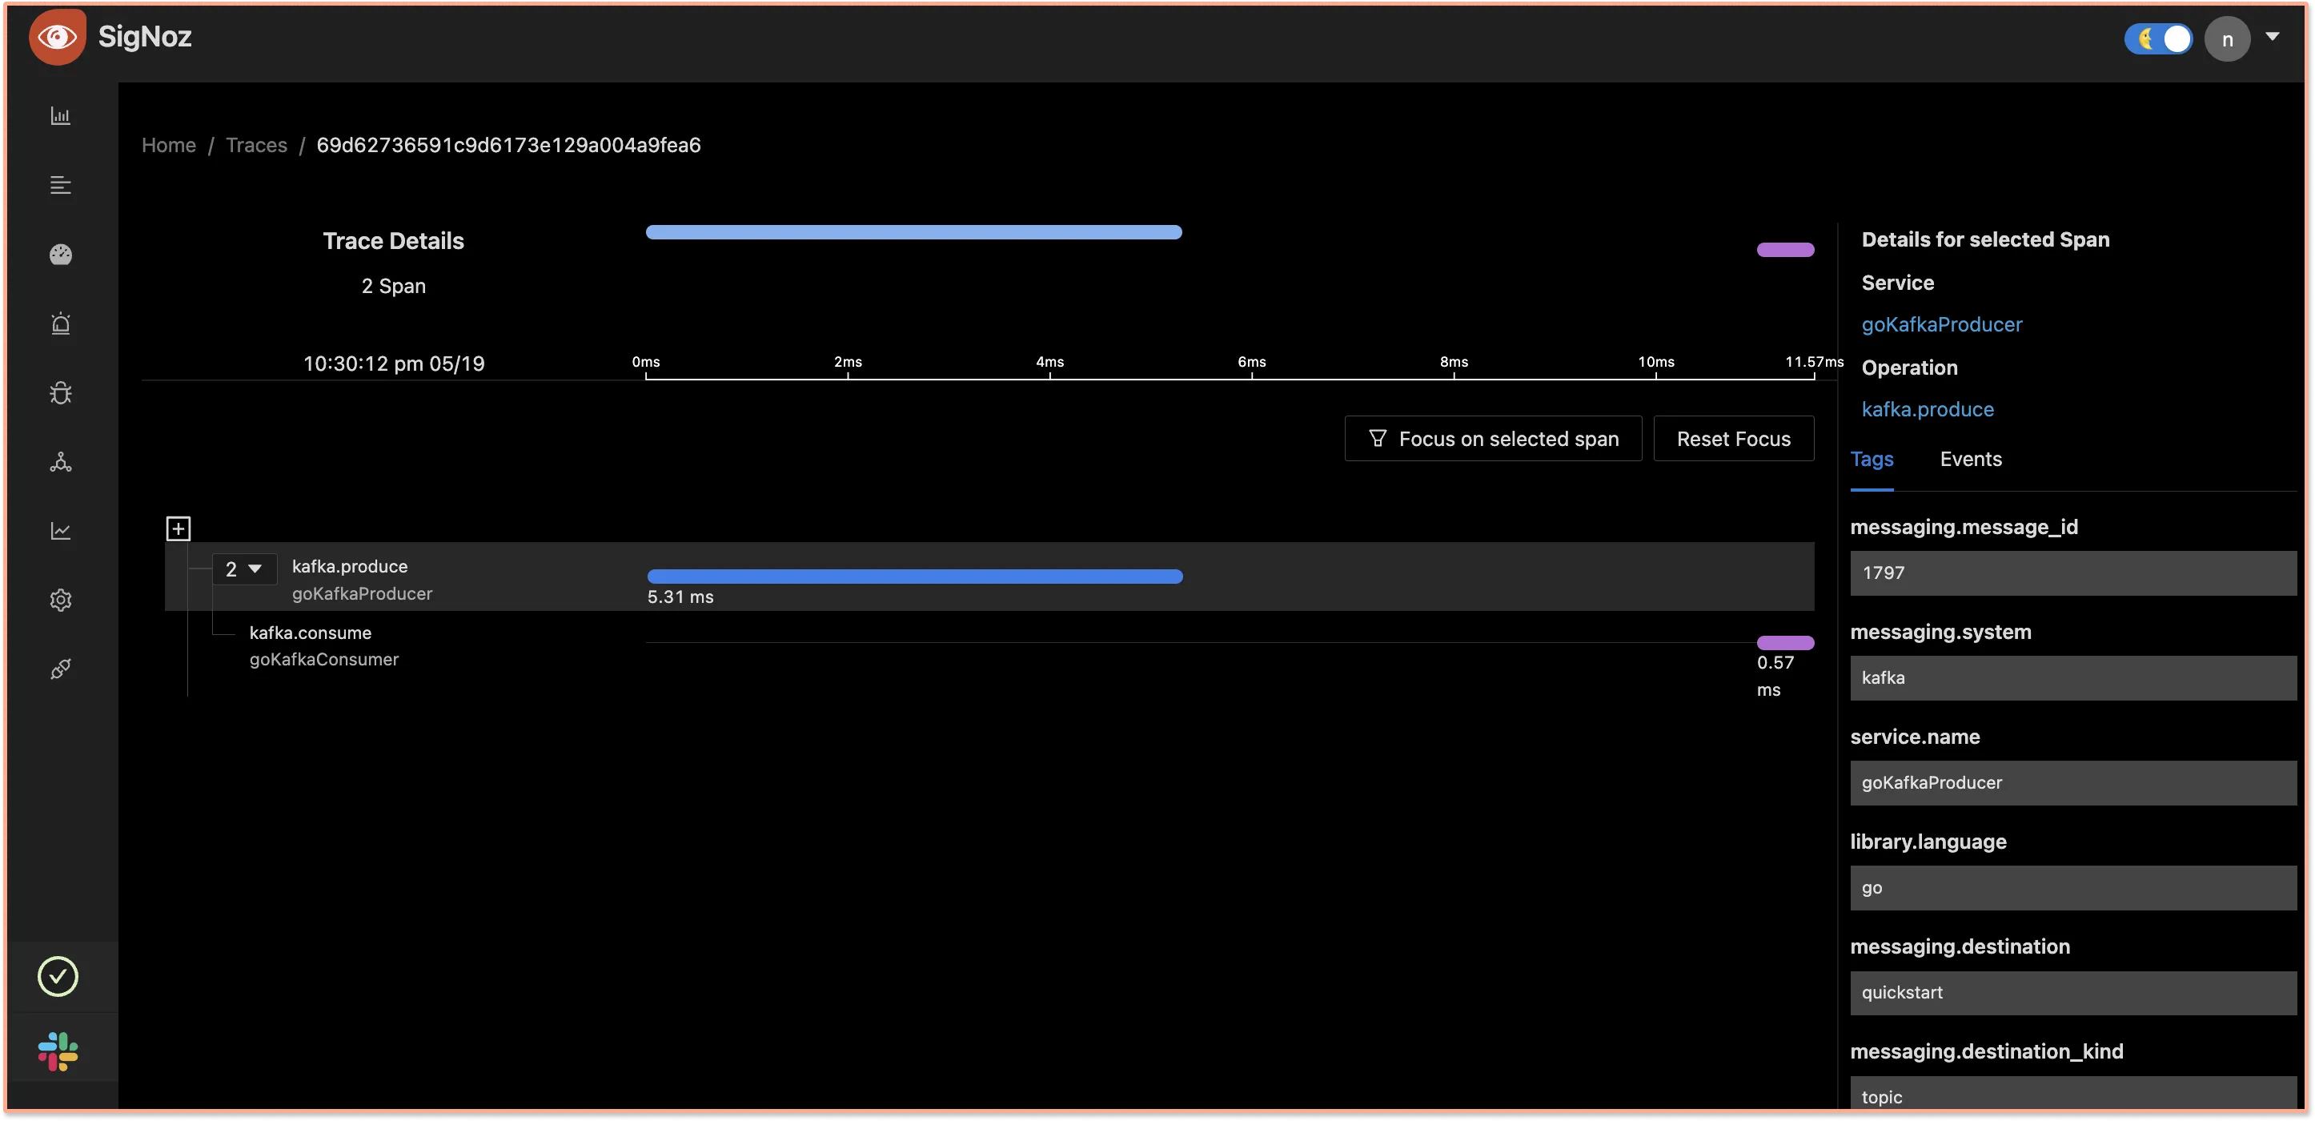2315x1121 pixels.
Task: Click the purple kafka.consume span bar
Action: point(1785,643)
